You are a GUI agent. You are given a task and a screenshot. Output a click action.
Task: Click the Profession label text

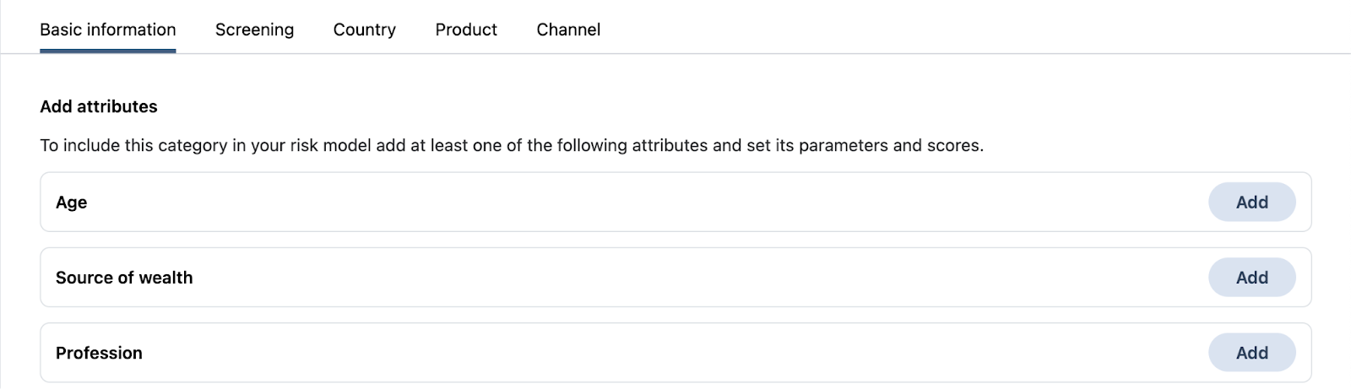pos(99,353)
